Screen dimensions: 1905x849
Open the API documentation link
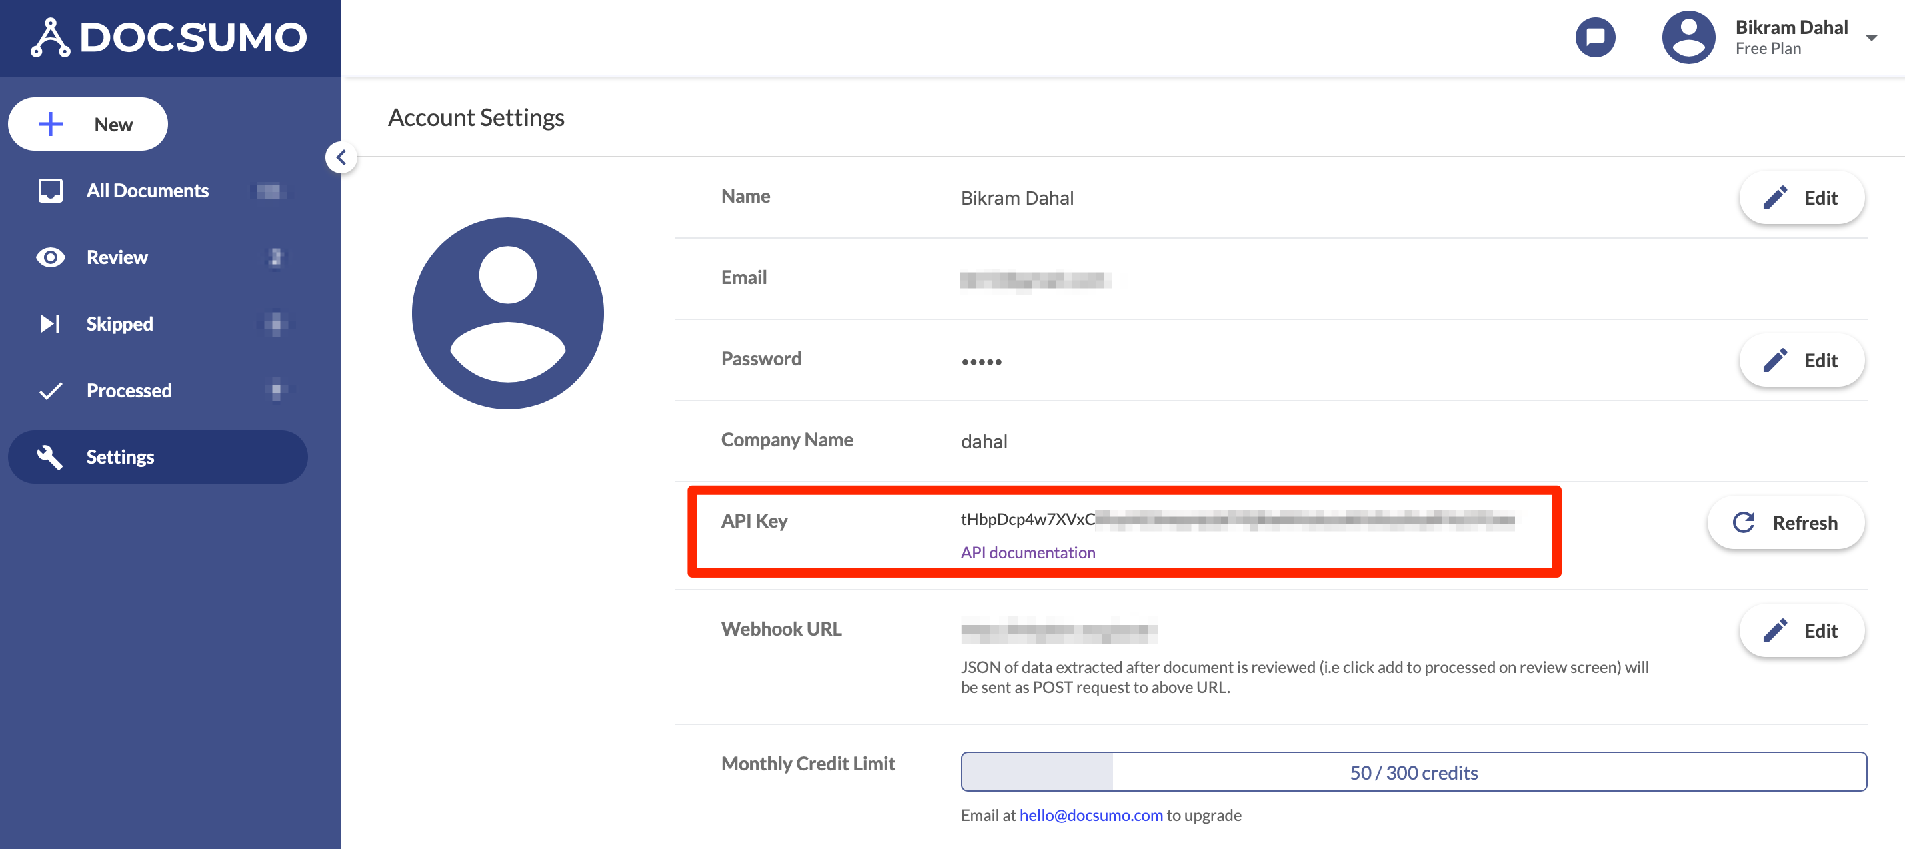(1028, 552)
